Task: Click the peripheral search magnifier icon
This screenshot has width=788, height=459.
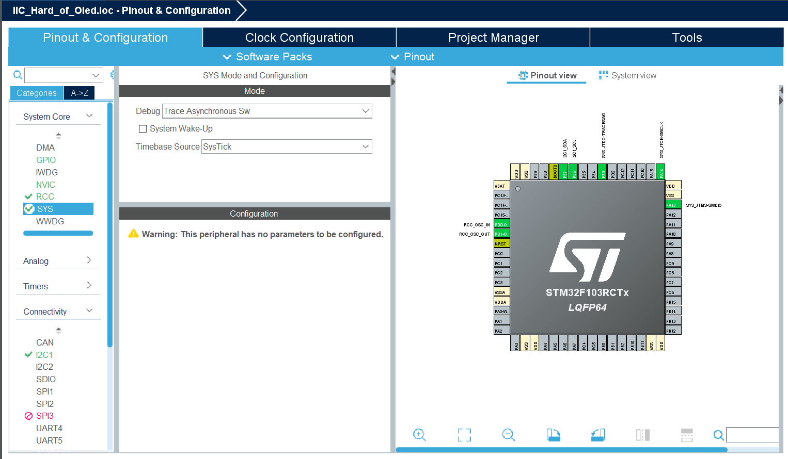Action: tap(18, 75)
